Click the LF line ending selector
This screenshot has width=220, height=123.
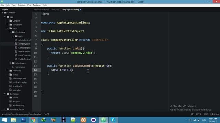[x=192, y=114]
